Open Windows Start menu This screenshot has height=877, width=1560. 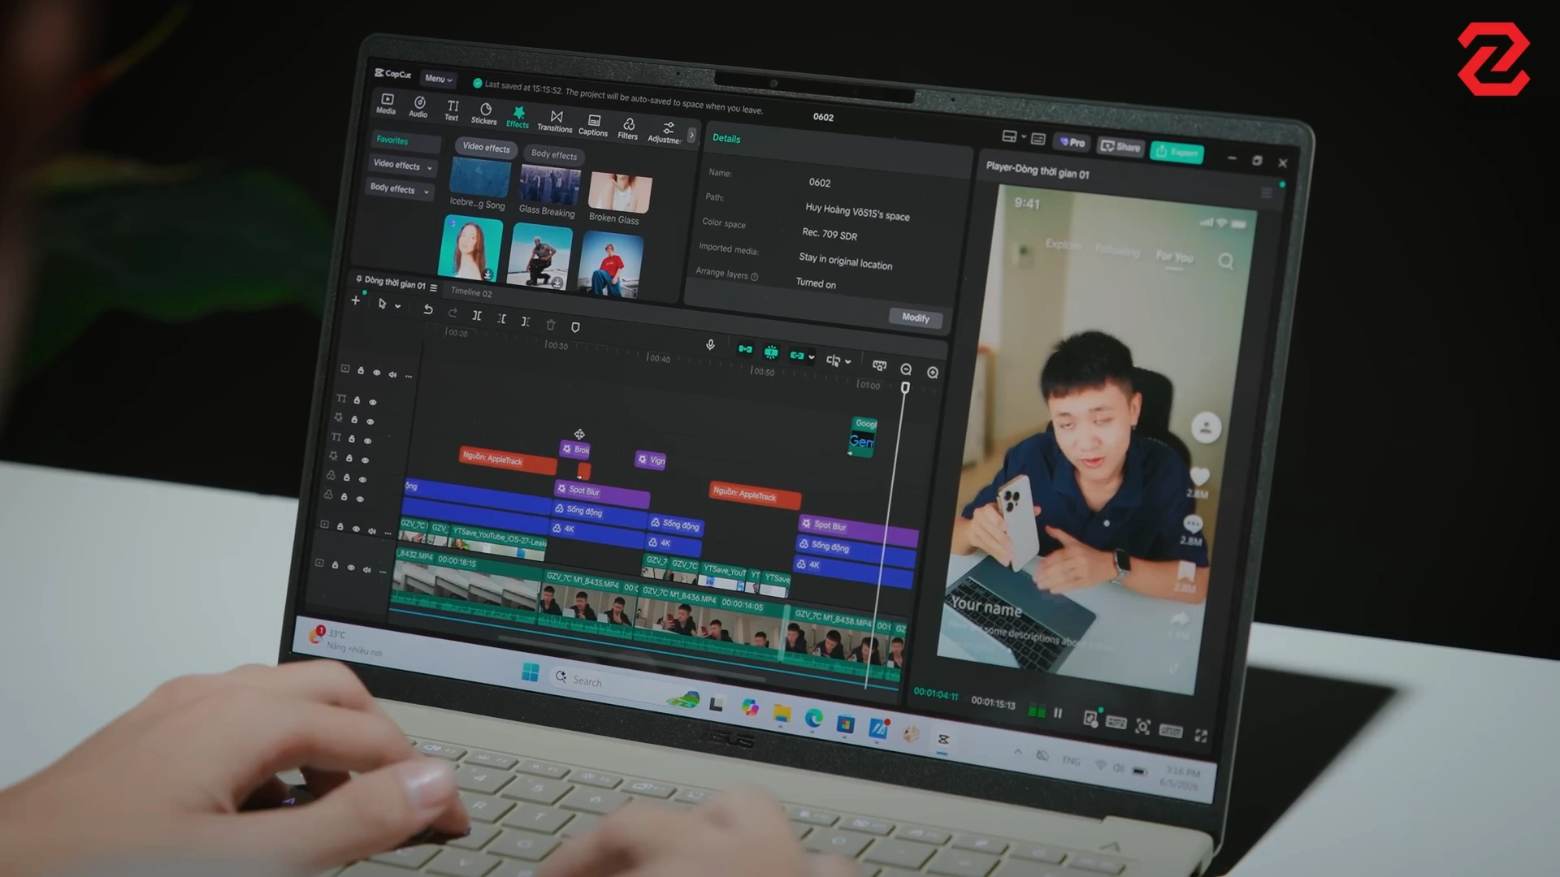coord(530,672)
